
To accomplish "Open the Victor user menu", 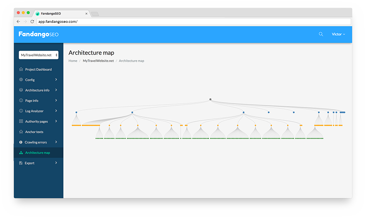I will coord(338,34).
